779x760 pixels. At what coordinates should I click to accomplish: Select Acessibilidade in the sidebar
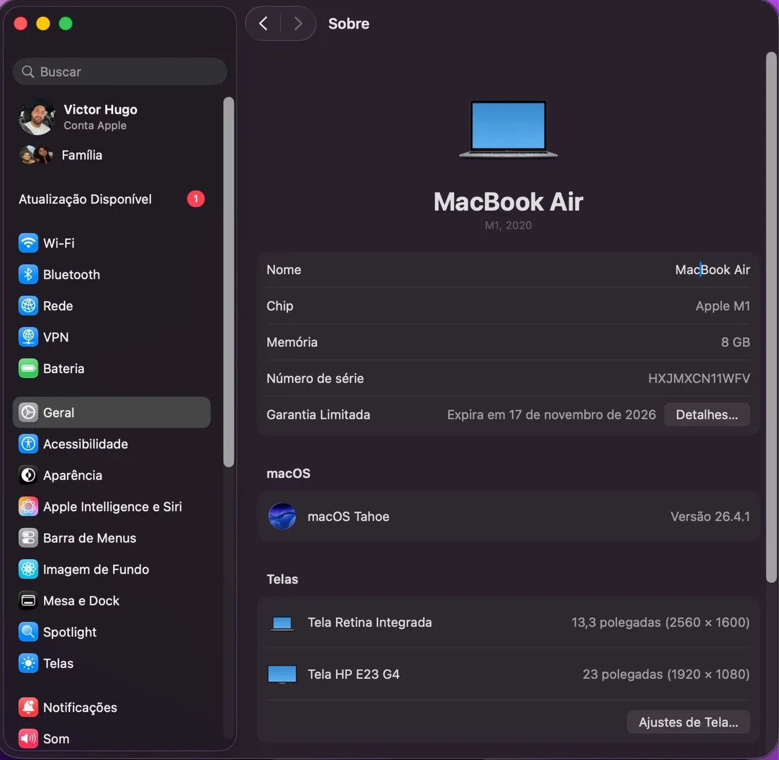coord(112,444)
